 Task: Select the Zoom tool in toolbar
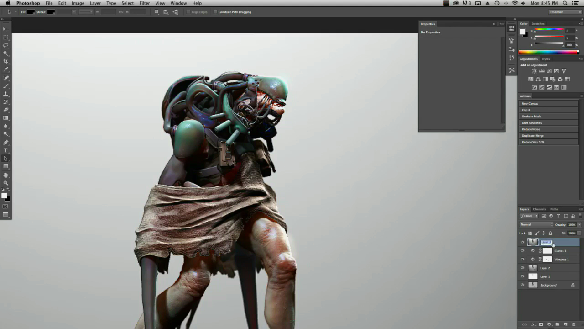pos(6,183)
